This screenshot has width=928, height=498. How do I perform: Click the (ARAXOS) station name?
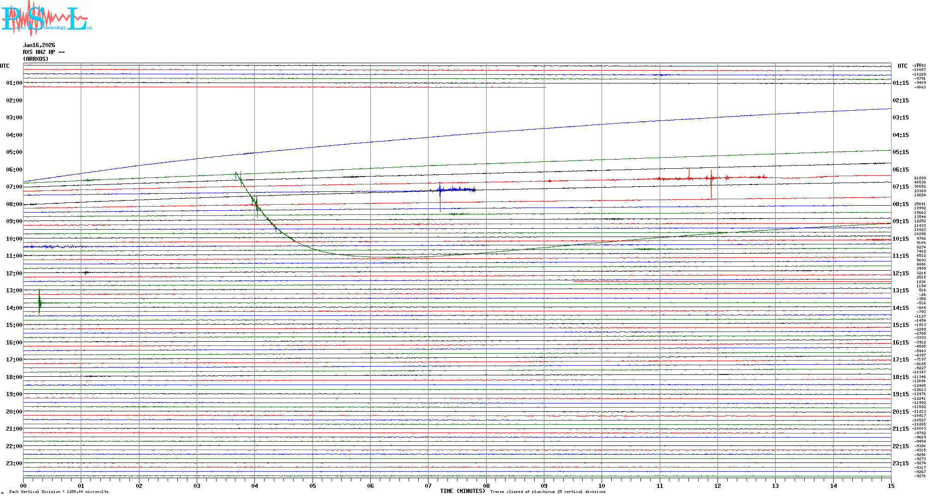click(36, 59)
